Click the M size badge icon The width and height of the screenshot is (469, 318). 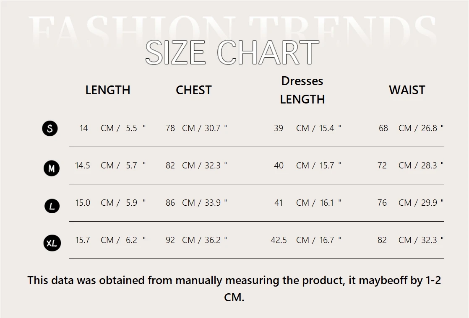tap(52, 168)
